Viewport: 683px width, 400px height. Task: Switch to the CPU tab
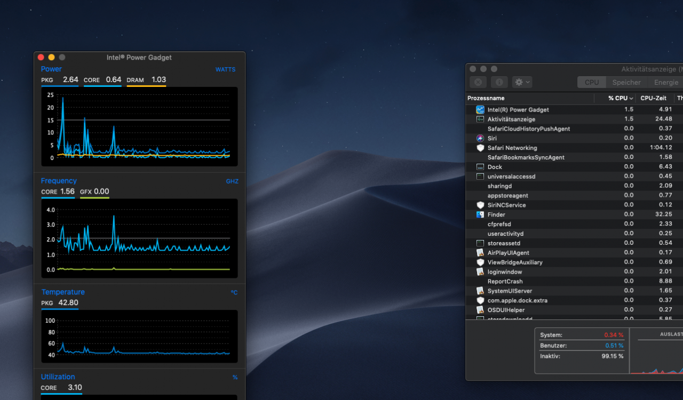(x=592, y=82)
